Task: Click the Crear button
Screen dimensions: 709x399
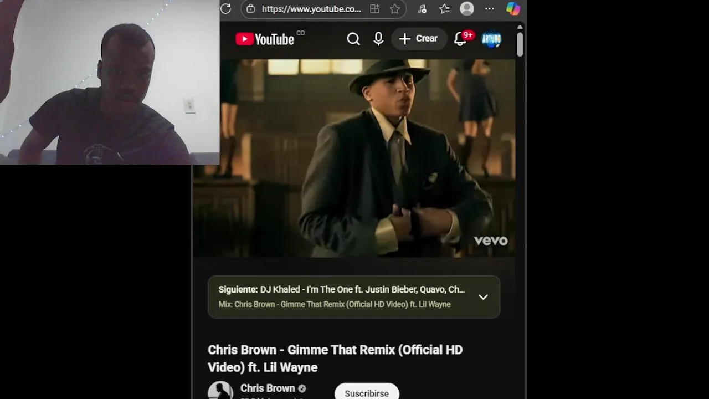Action: pyautogui.click(x=419, y=39)
